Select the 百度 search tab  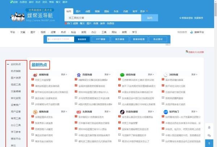[x=125, y=11]
